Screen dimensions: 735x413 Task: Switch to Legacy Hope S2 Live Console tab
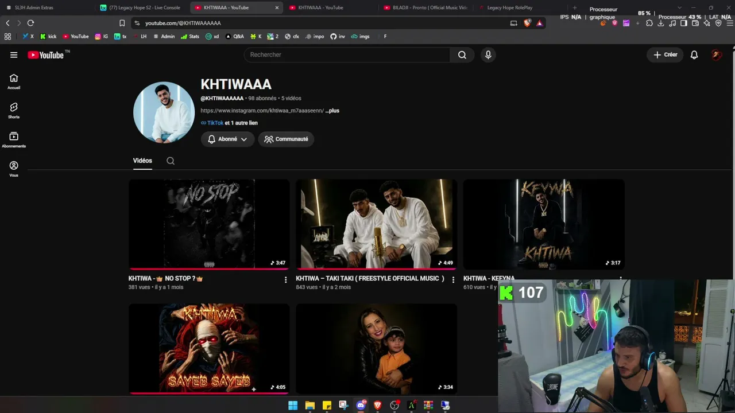click(141, 8)
